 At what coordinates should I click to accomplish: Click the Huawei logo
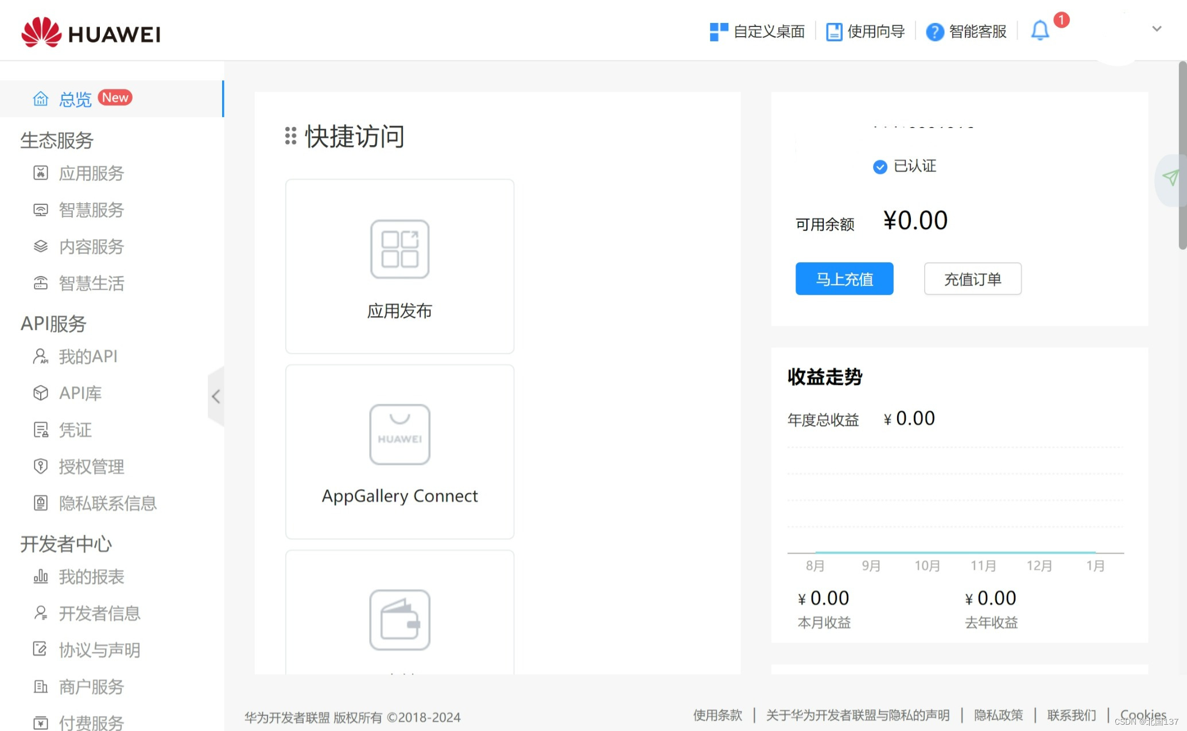[91, 33]
